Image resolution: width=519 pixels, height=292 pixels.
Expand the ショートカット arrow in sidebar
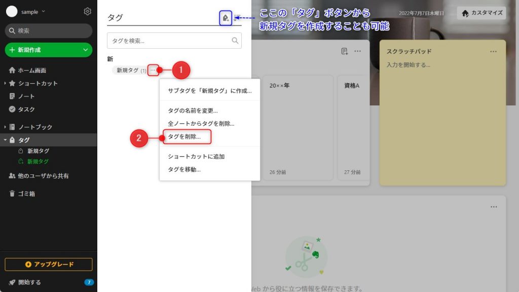click(5, 83)
